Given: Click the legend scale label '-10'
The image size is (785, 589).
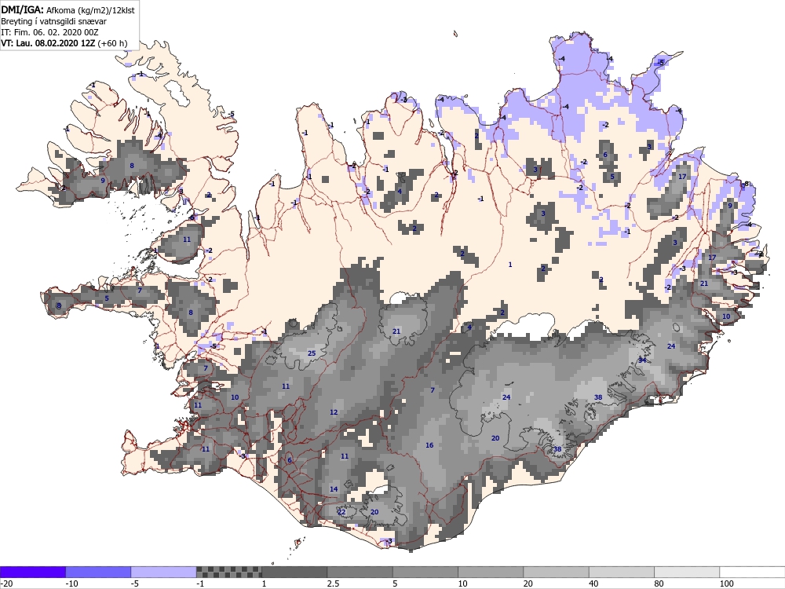Looking at the screenshot, I should coord(72,584).
